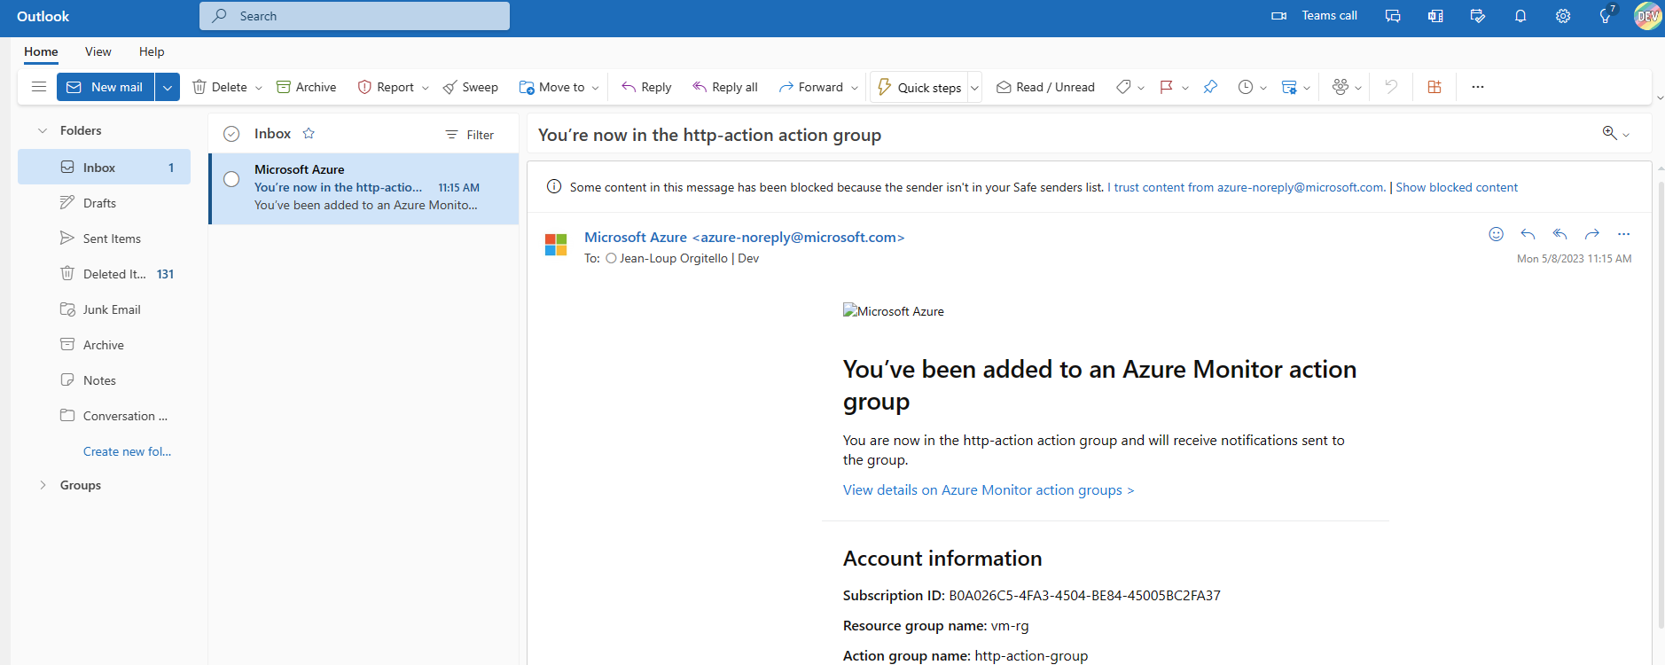Expand the ribbon chevron on the toolbar's right edge

click(1660, 98)
